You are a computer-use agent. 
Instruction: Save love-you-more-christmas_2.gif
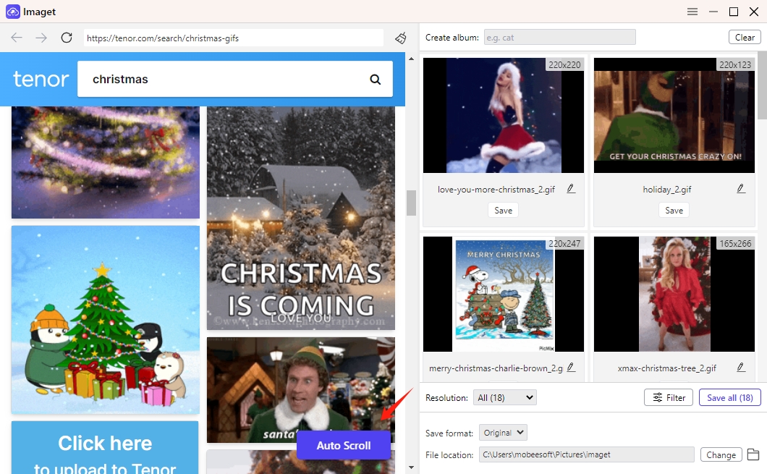(504, 211)
